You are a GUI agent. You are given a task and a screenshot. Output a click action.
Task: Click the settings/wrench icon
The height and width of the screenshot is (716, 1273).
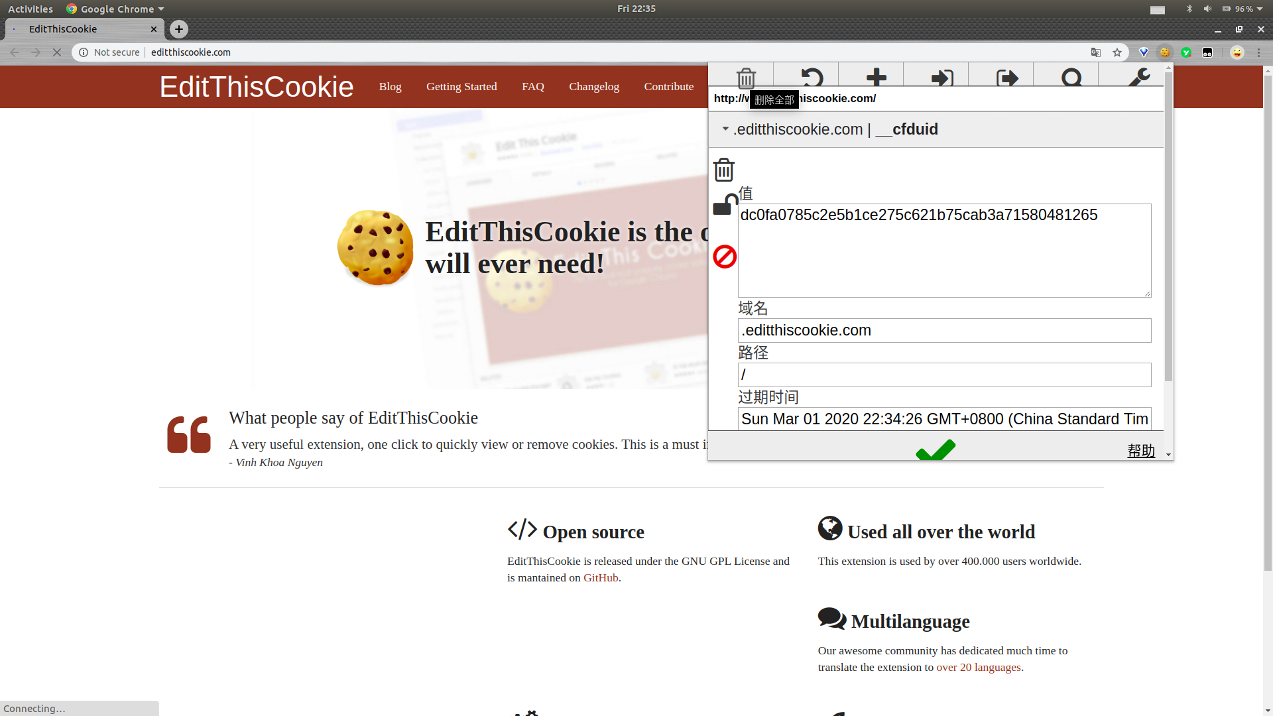1138,77
